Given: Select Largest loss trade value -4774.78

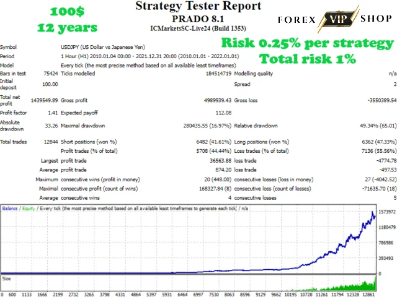Looking at the screenshot, I should pyautogui.click(x=386, y=161).
